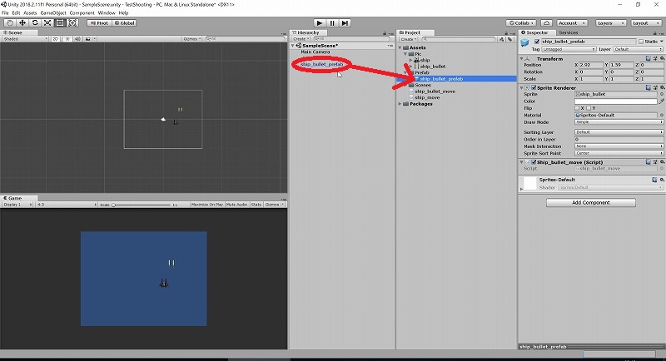The height and width of the screenshot is (361, 666).
Task: Search by type in Project panel
Action: [502, 39]
